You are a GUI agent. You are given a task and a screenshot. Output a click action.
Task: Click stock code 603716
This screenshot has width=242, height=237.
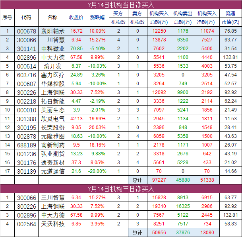click(26, 75)
